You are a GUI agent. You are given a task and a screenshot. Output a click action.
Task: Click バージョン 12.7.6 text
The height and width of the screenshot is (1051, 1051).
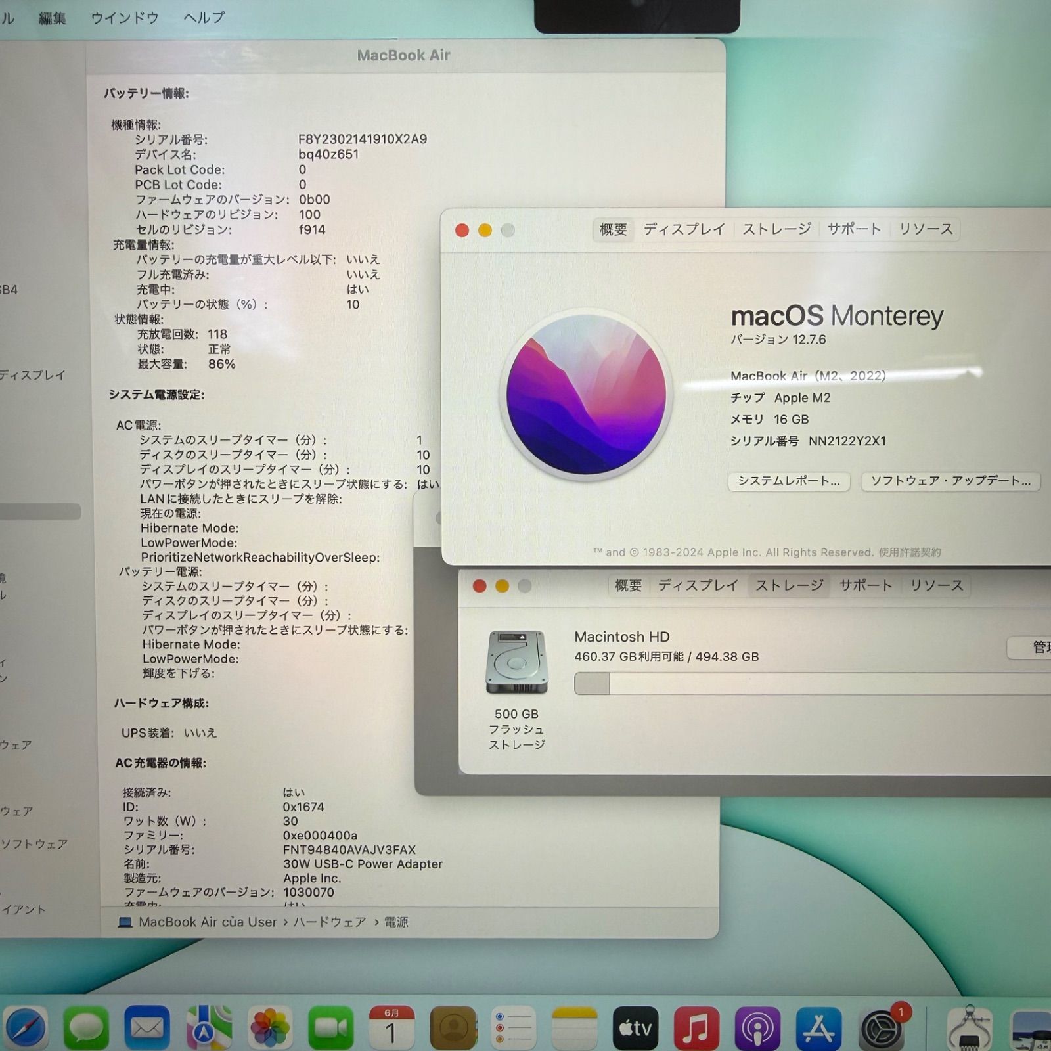coord(778,340)
